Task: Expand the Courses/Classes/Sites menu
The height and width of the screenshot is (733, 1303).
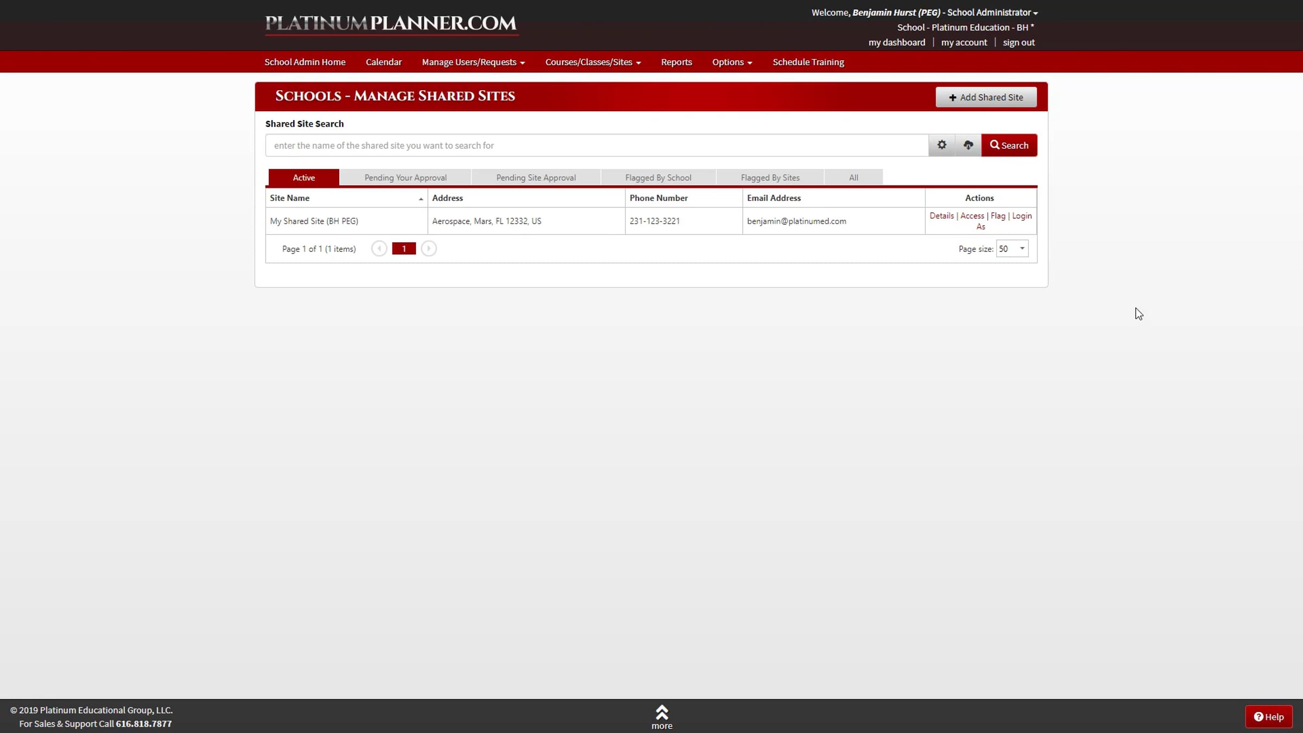Action: [593, 62]
